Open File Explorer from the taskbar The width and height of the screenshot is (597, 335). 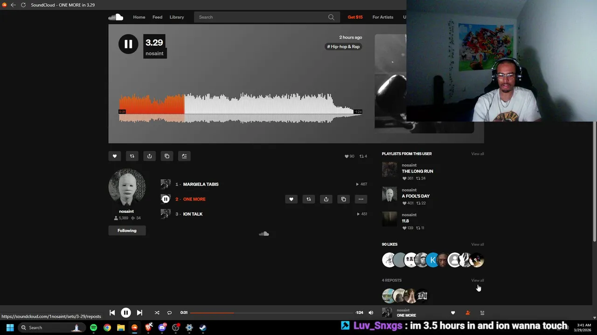coord(121,328)
